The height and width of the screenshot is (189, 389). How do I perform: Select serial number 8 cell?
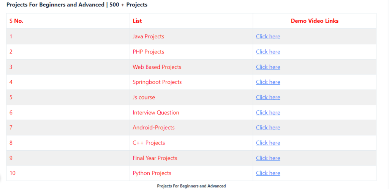tap(68, 143)
